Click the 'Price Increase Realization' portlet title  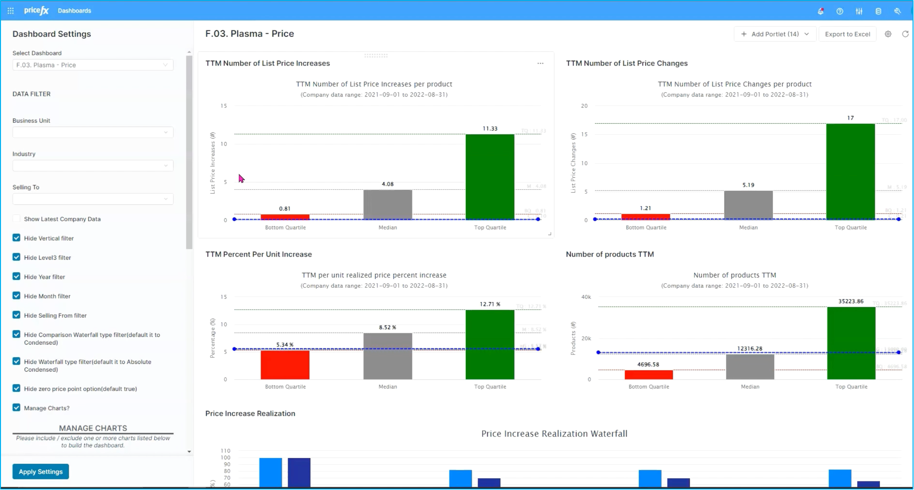(250, 413)
